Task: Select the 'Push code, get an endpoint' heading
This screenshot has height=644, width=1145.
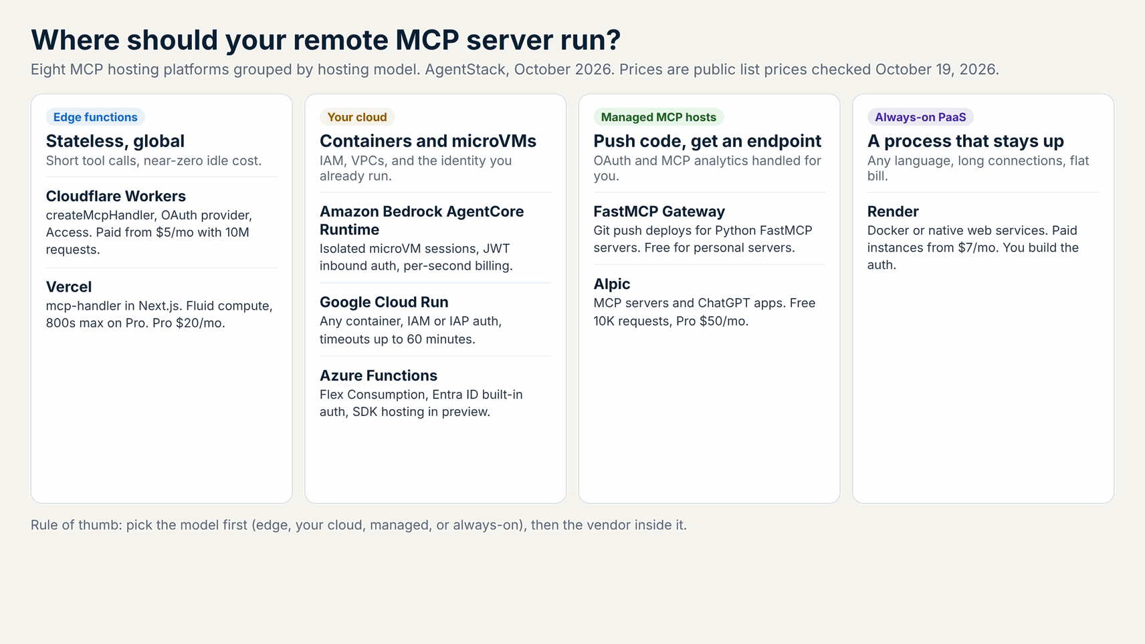Action: tap(707, 141)
